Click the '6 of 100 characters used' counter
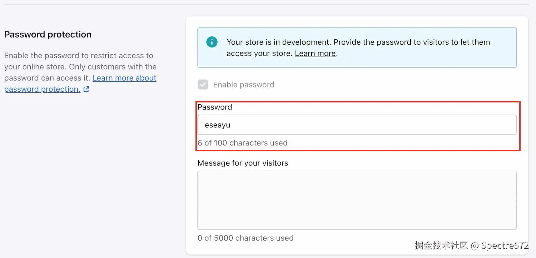This screenshot has height=258, width=536. coord(242,143)
